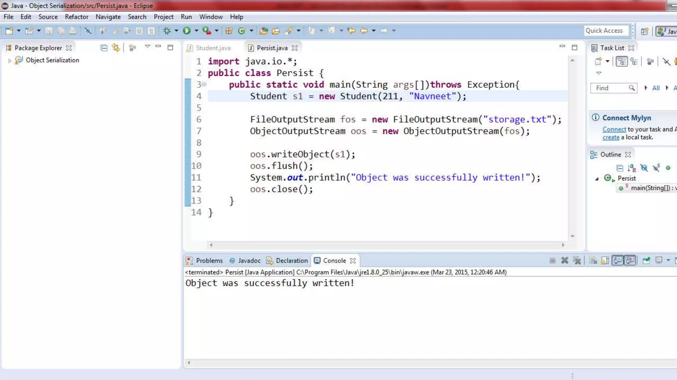Image resolution: width=677 pixels, height=380 pixels.
Task: Click Sort alphabetically icon in Outline
Action: coord(632,168)
